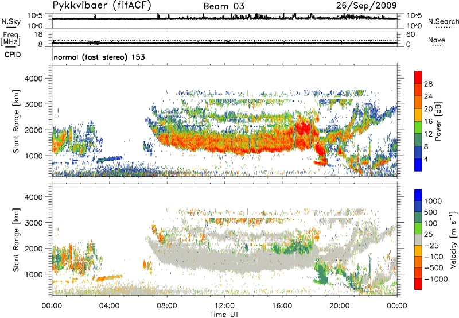459x318 pixels.
Task: Click the red top of power colorbar
Action: pyautogui.click(x=418, y=77)
